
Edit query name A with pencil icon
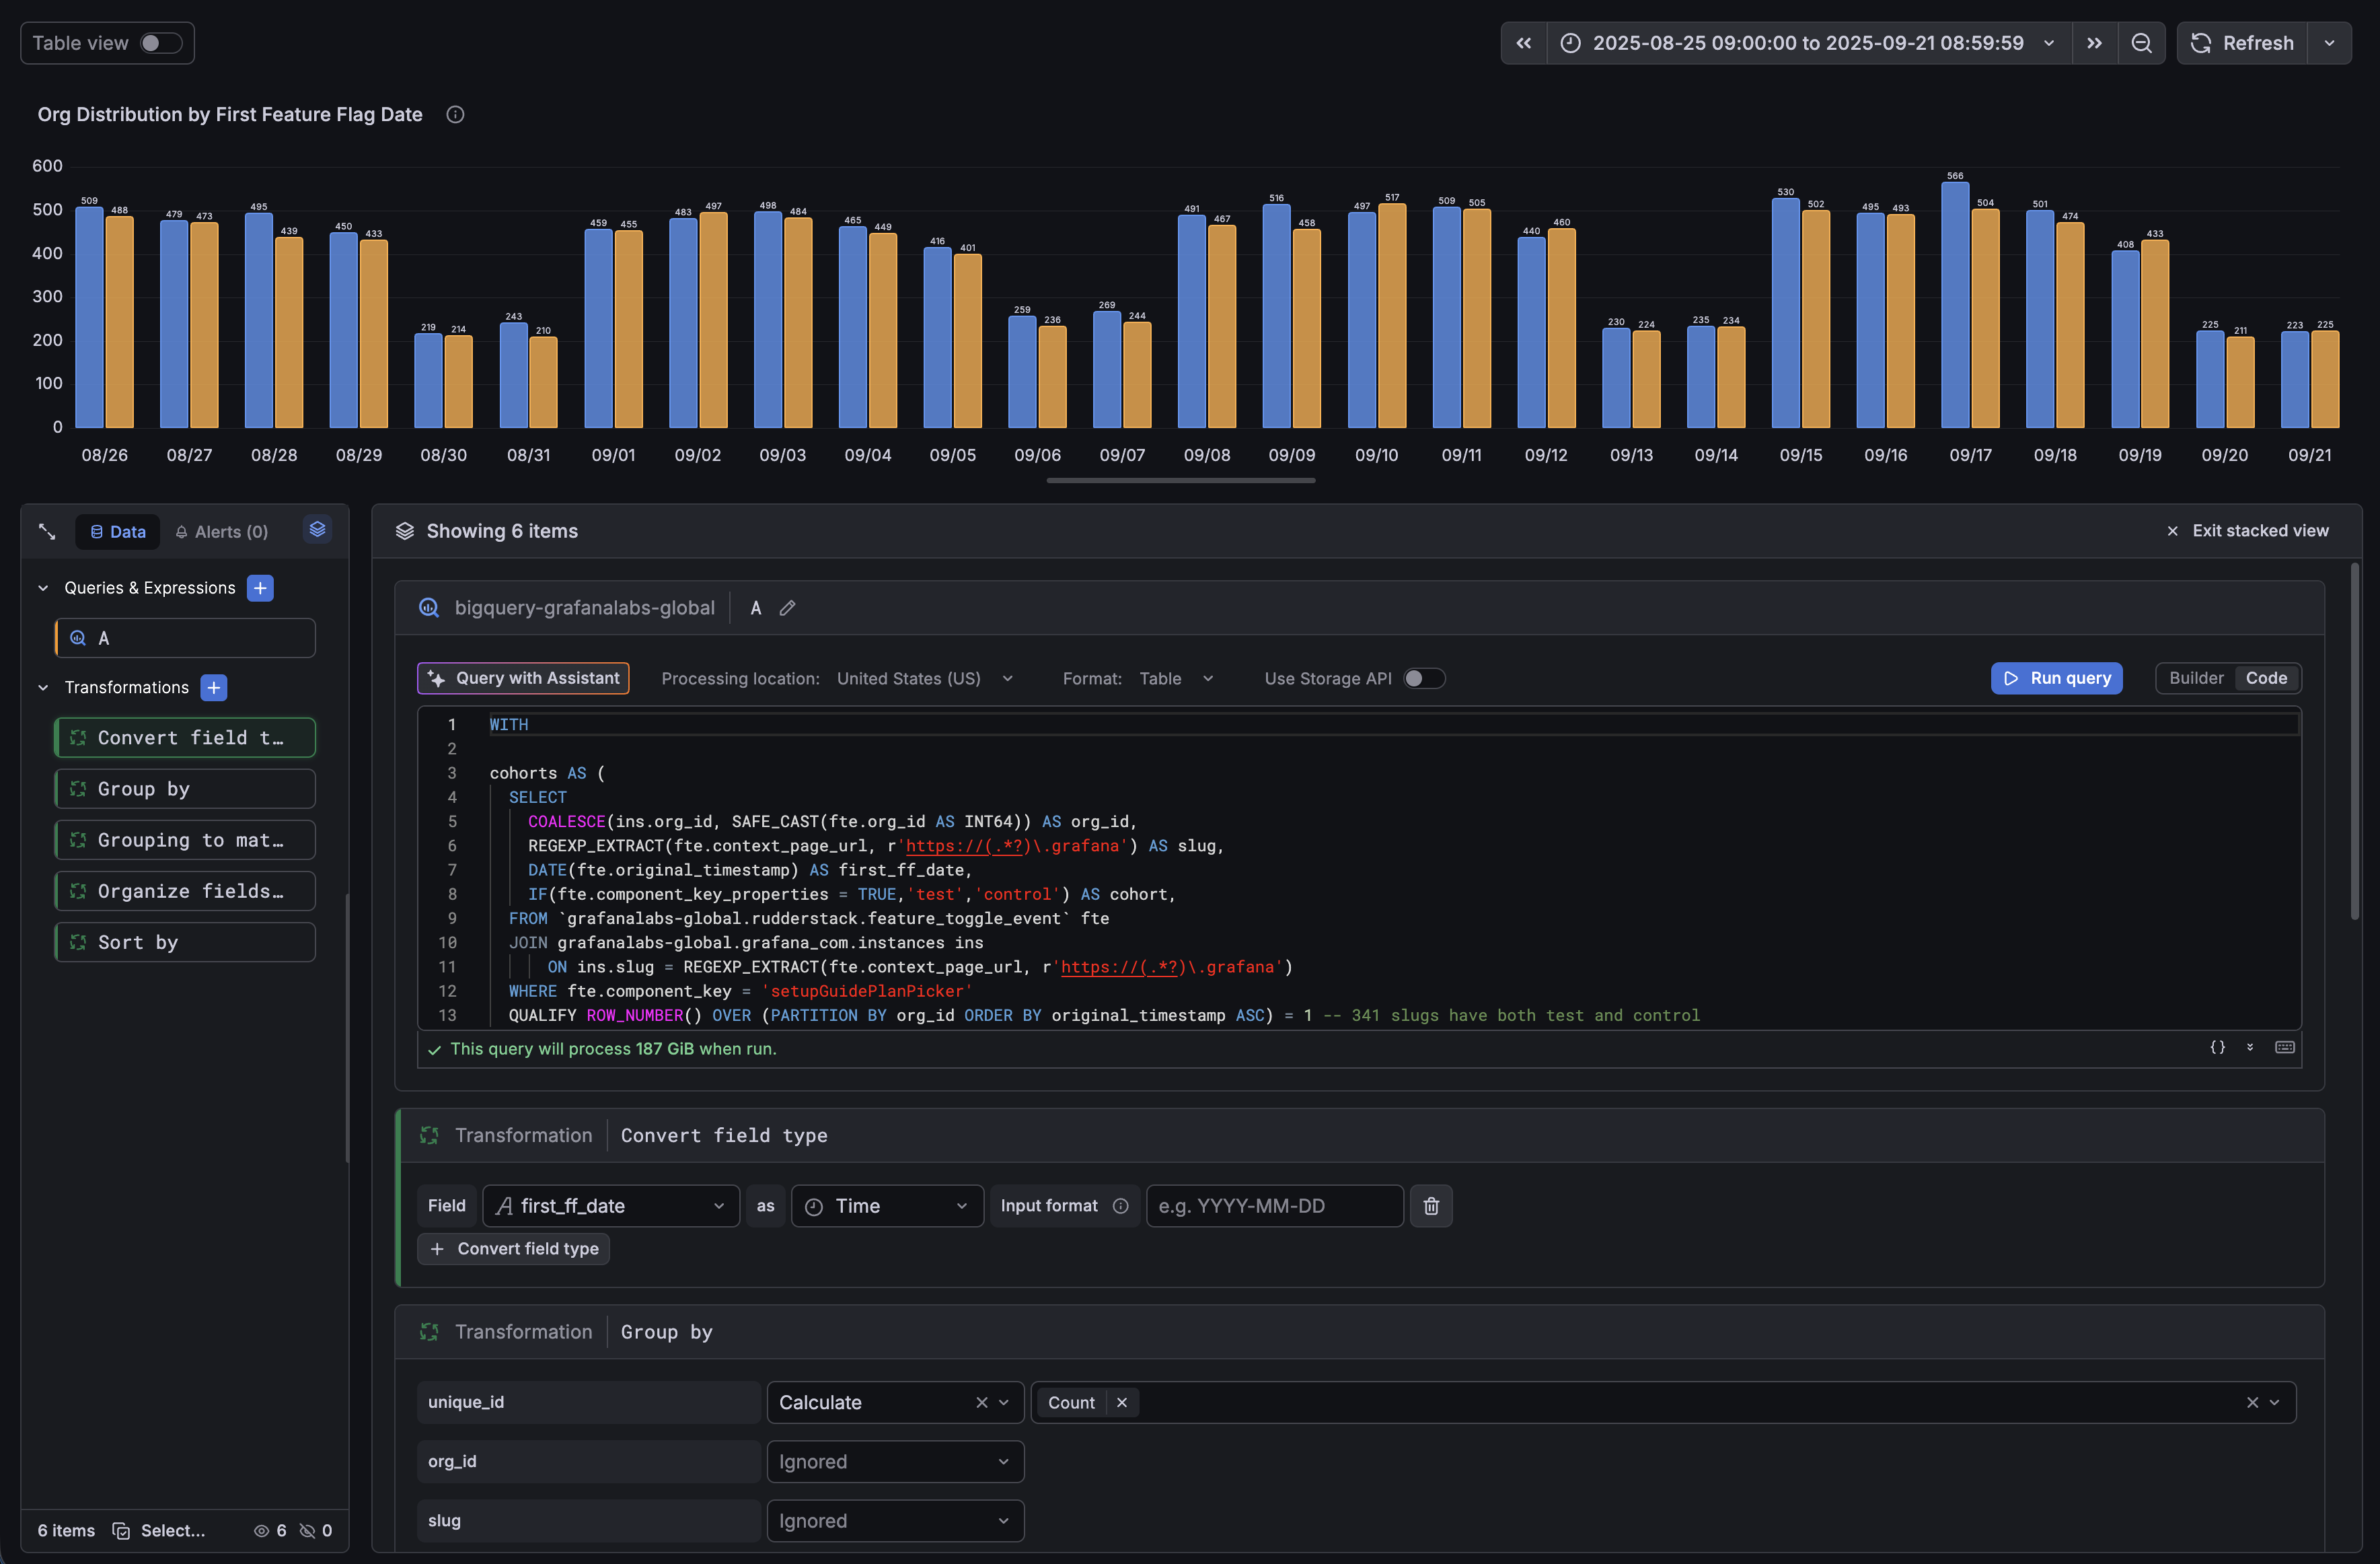tap(788, 608)
